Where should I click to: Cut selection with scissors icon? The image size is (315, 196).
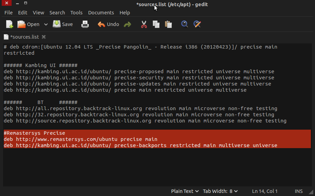coord(144,24)
